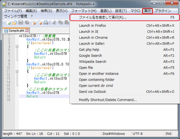Click the Close document toolbar icon
This screenshot has height=139, width=180.
(x=33, y=23)
